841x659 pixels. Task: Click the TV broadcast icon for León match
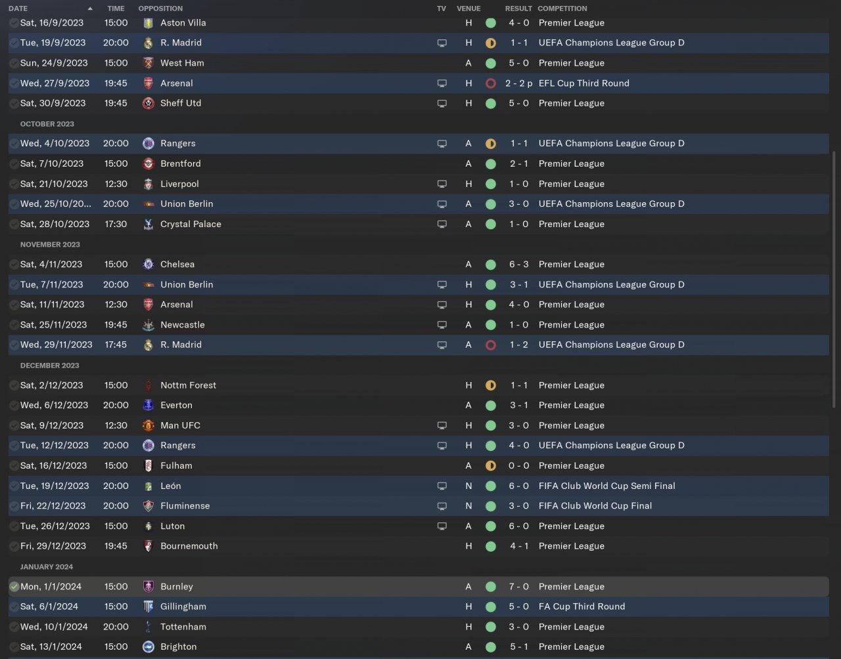click(x=442, y=486)
